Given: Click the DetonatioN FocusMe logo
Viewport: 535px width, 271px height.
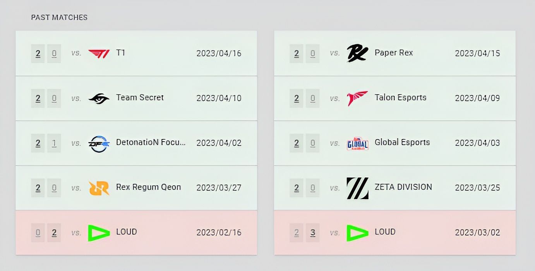Looking at the screenshot, I should [99, 142].
